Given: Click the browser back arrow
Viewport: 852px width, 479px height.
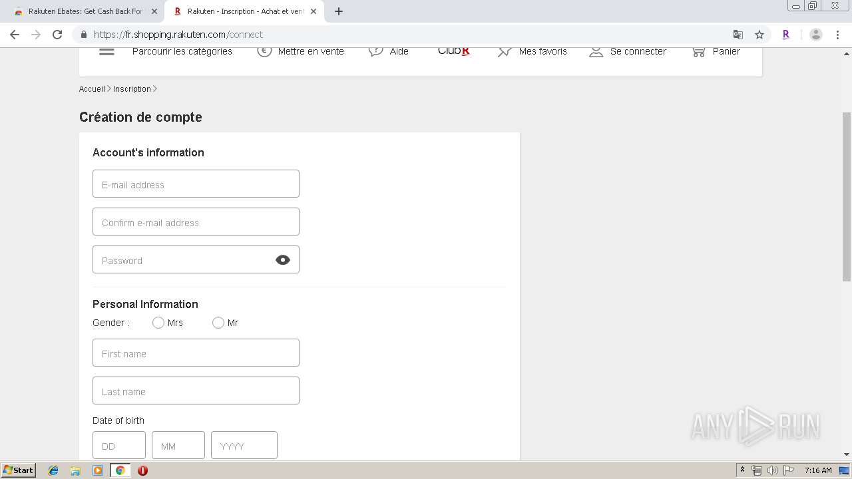Looking at the screenshot, I should pyautogui.click(x=15, y=35).
